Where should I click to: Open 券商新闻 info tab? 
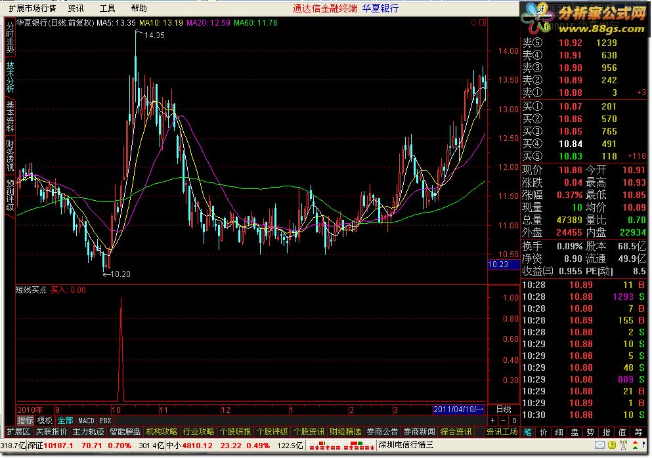pos(419,432)
